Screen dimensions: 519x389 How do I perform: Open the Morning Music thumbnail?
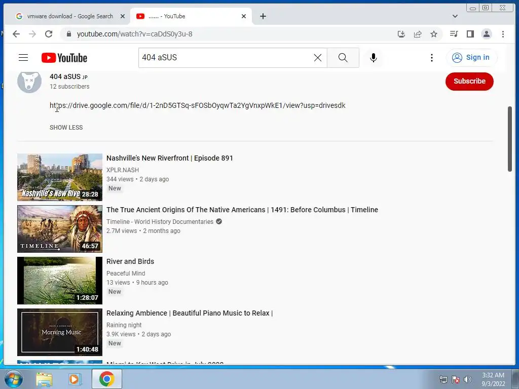60,332
